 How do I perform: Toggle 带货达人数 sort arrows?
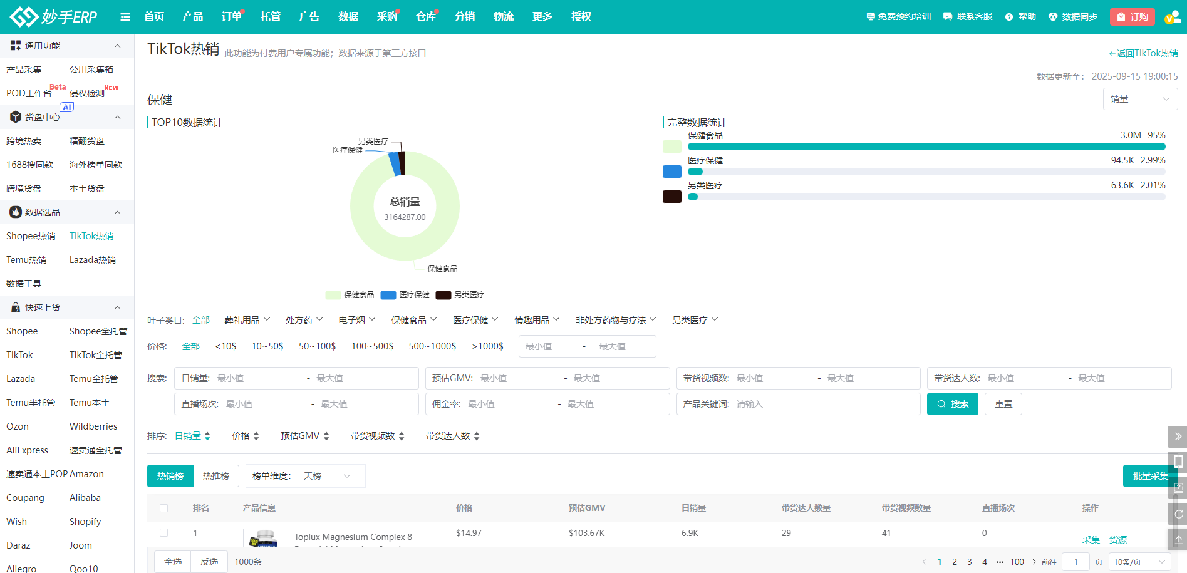pyautogui.click(x=477, y=436)
